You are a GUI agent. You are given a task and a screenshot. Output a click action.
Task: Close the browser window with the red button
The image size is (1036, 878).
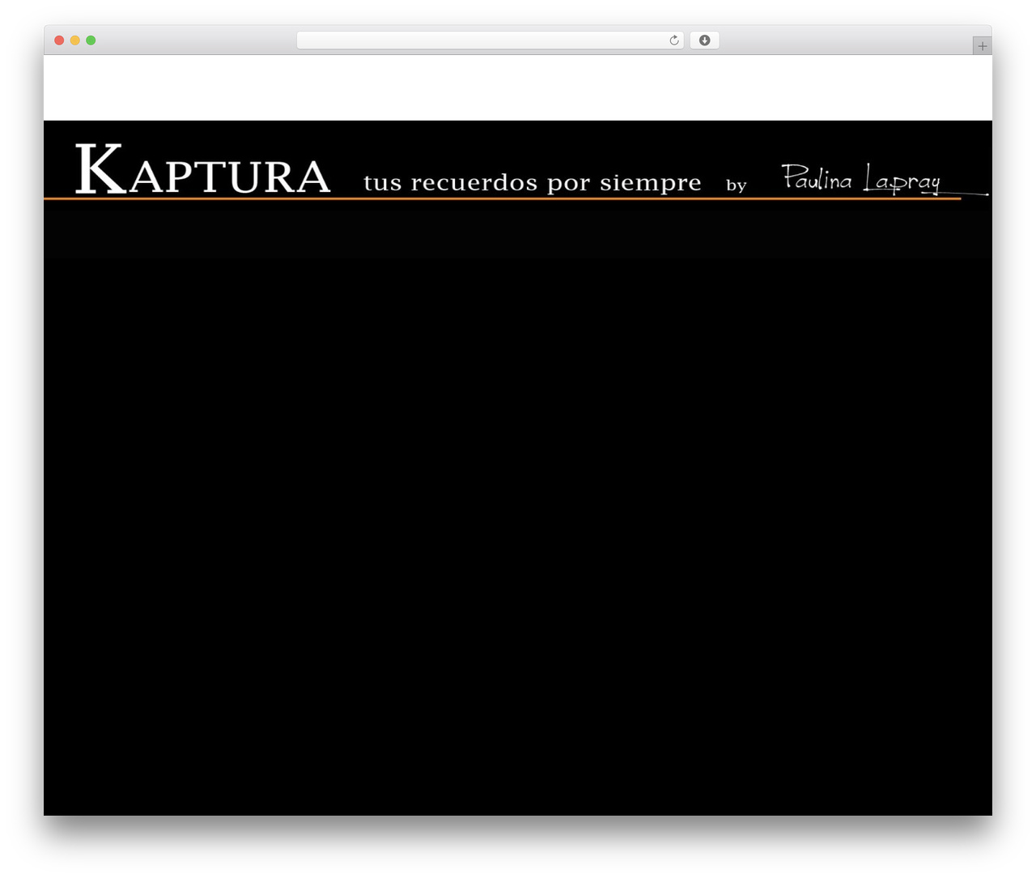59,40
